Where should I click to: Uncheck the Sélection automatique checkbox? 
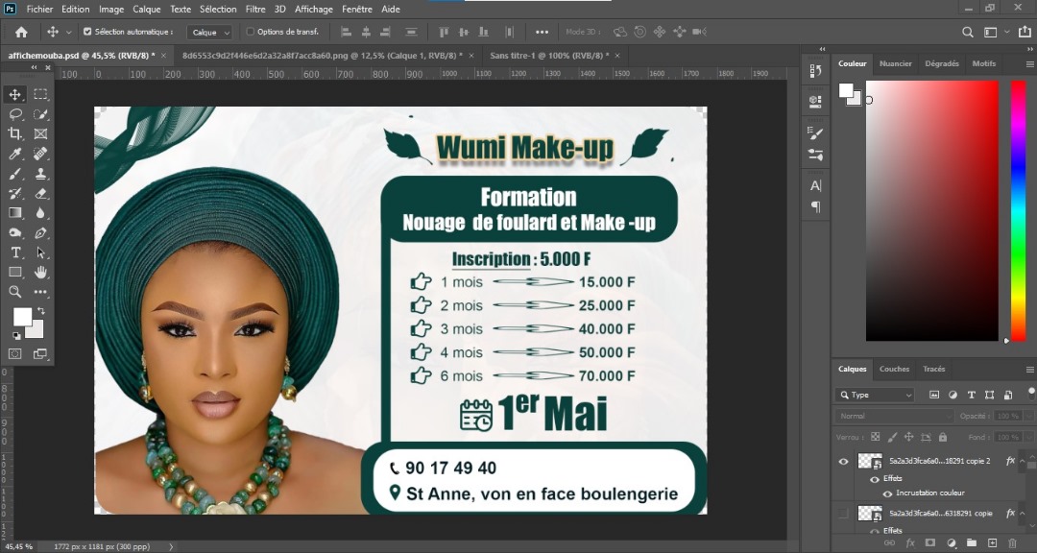click(x=87, y=32)
